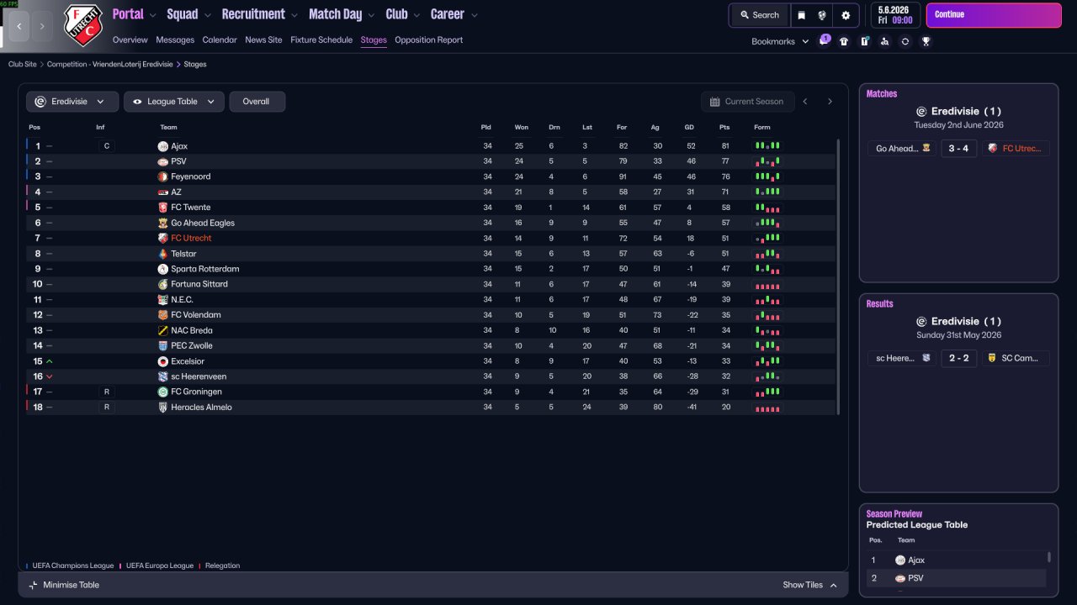Viewport: 1077px width, 605px height.
Task: Switch to the Messages tab
Action: pyautogui.click(x=175, y=39)
